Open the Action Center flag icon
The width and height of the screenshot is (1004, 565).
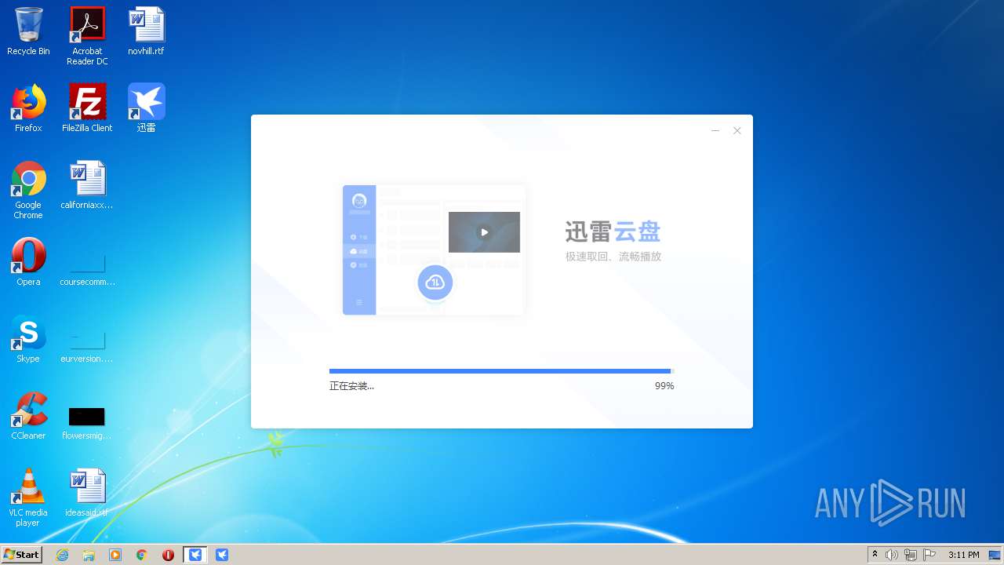click(929, 555)
